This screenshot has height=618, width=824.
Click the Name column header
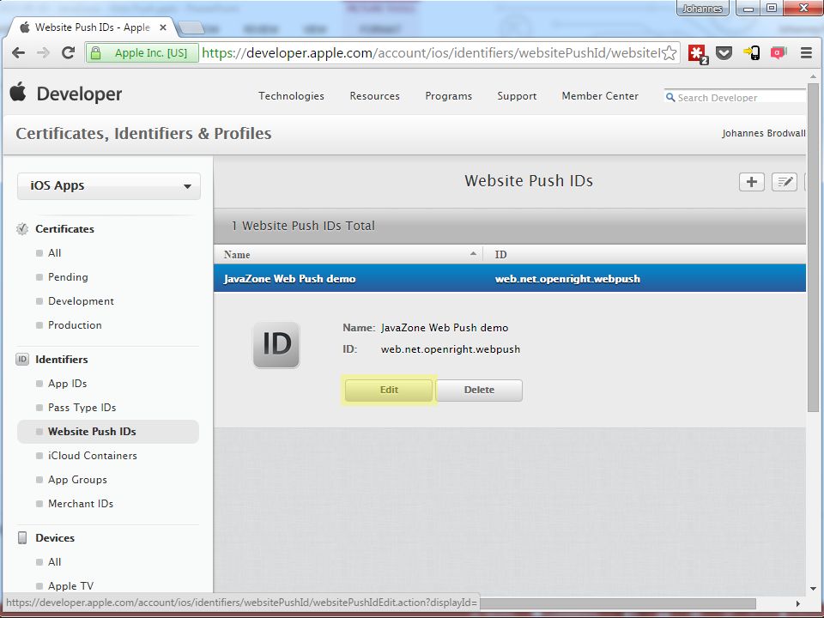point(237,255)
